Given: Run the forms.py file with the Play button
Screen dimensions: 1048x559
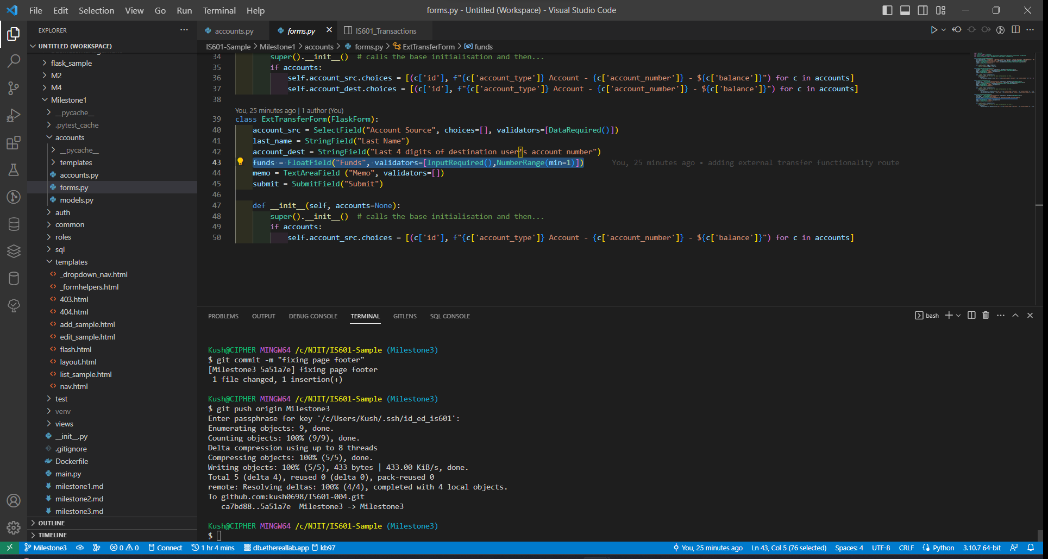Looking at the screenshot, I should point(933,30).
